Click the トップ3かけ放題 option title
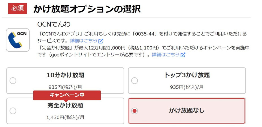 187,75
